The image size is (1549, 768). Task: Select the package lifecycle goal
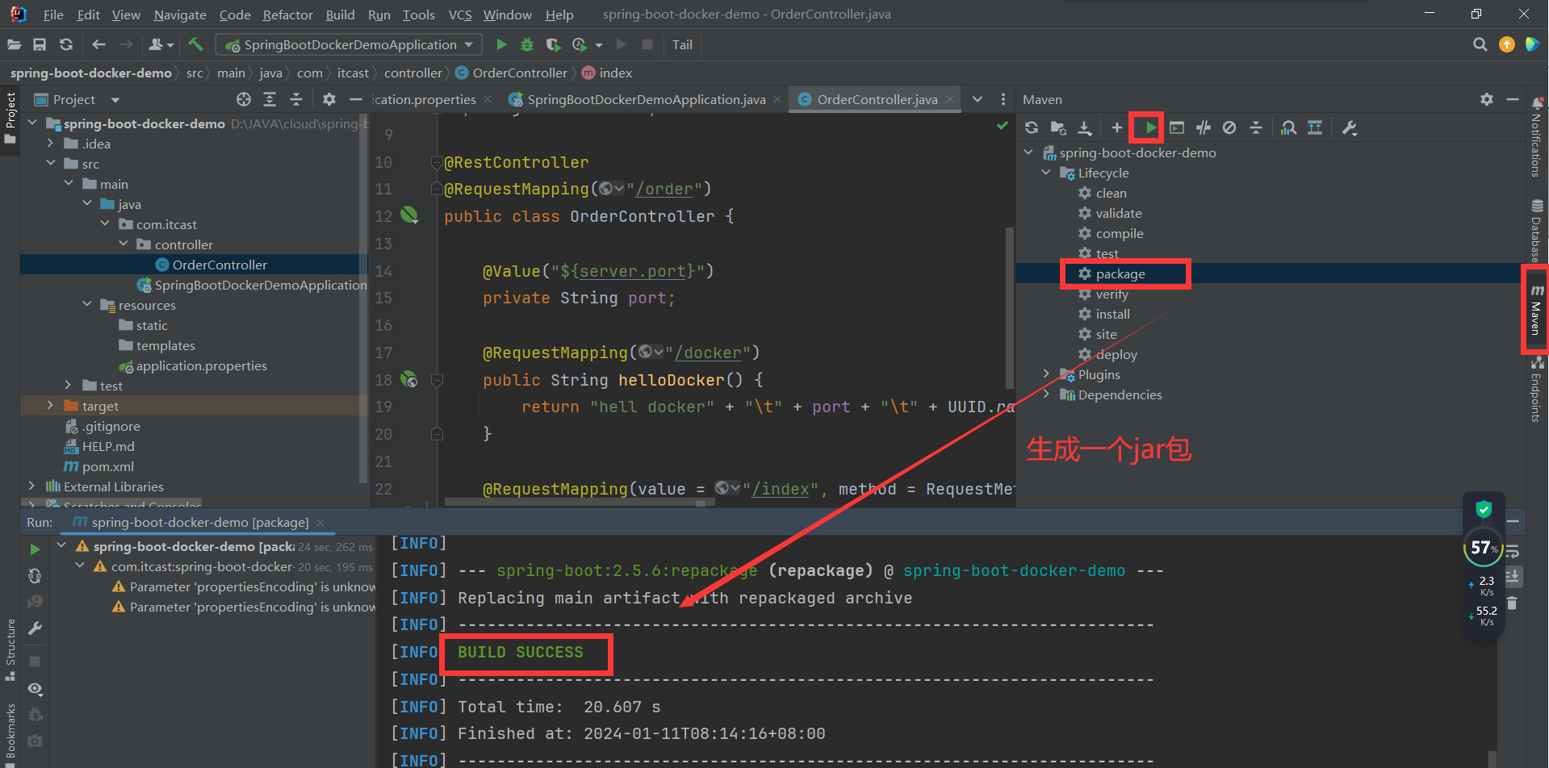pos(1120,273)
